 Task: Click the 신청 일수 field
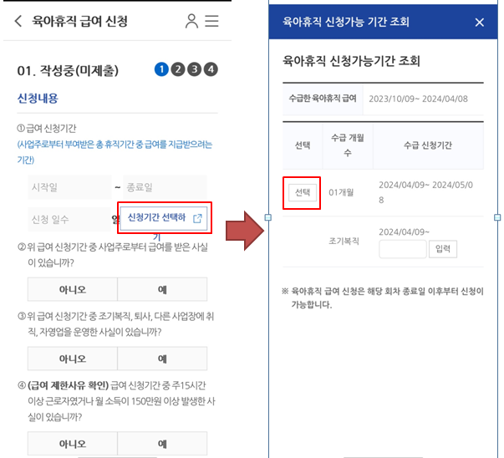click(x=69, y=220)
